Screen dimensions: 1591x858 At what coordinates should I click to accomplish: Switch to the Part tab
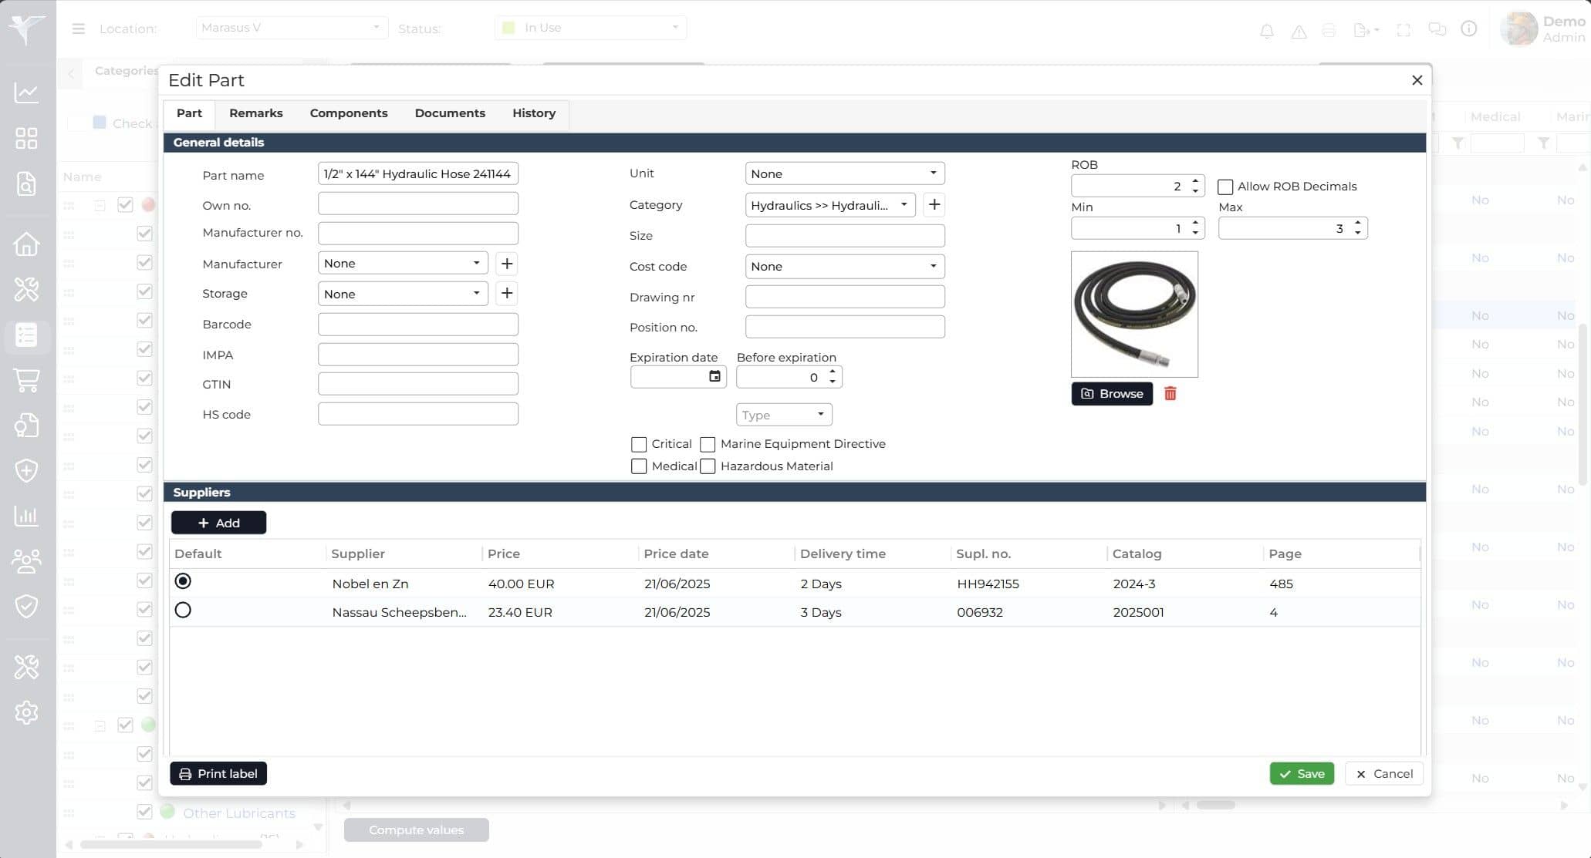pos(189,113)
